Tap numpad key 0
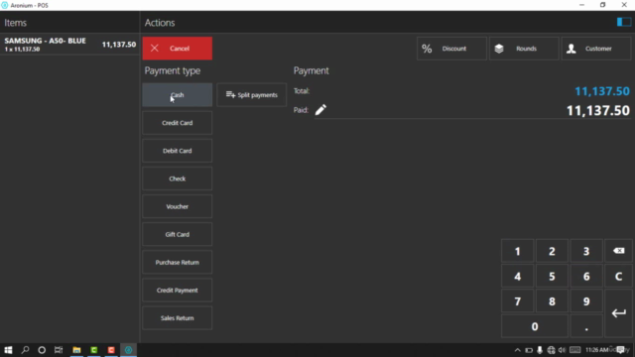 tap(535, 326)
